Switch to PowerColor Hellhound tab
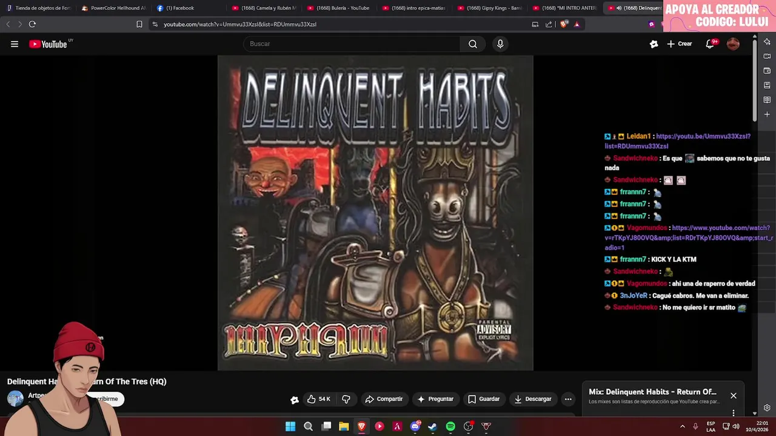The width and height of the screenshot is (776, 436). (x=113, y=8)
